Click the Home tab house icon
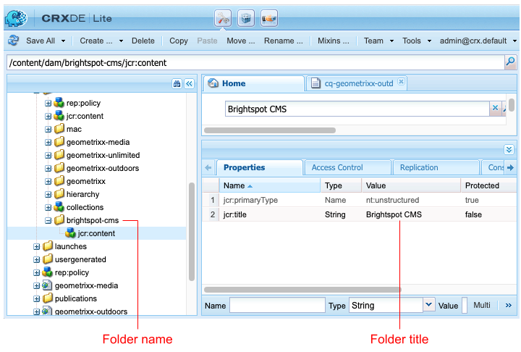The height and width of the screenshot is (352, 521). (x=213, y=83)
